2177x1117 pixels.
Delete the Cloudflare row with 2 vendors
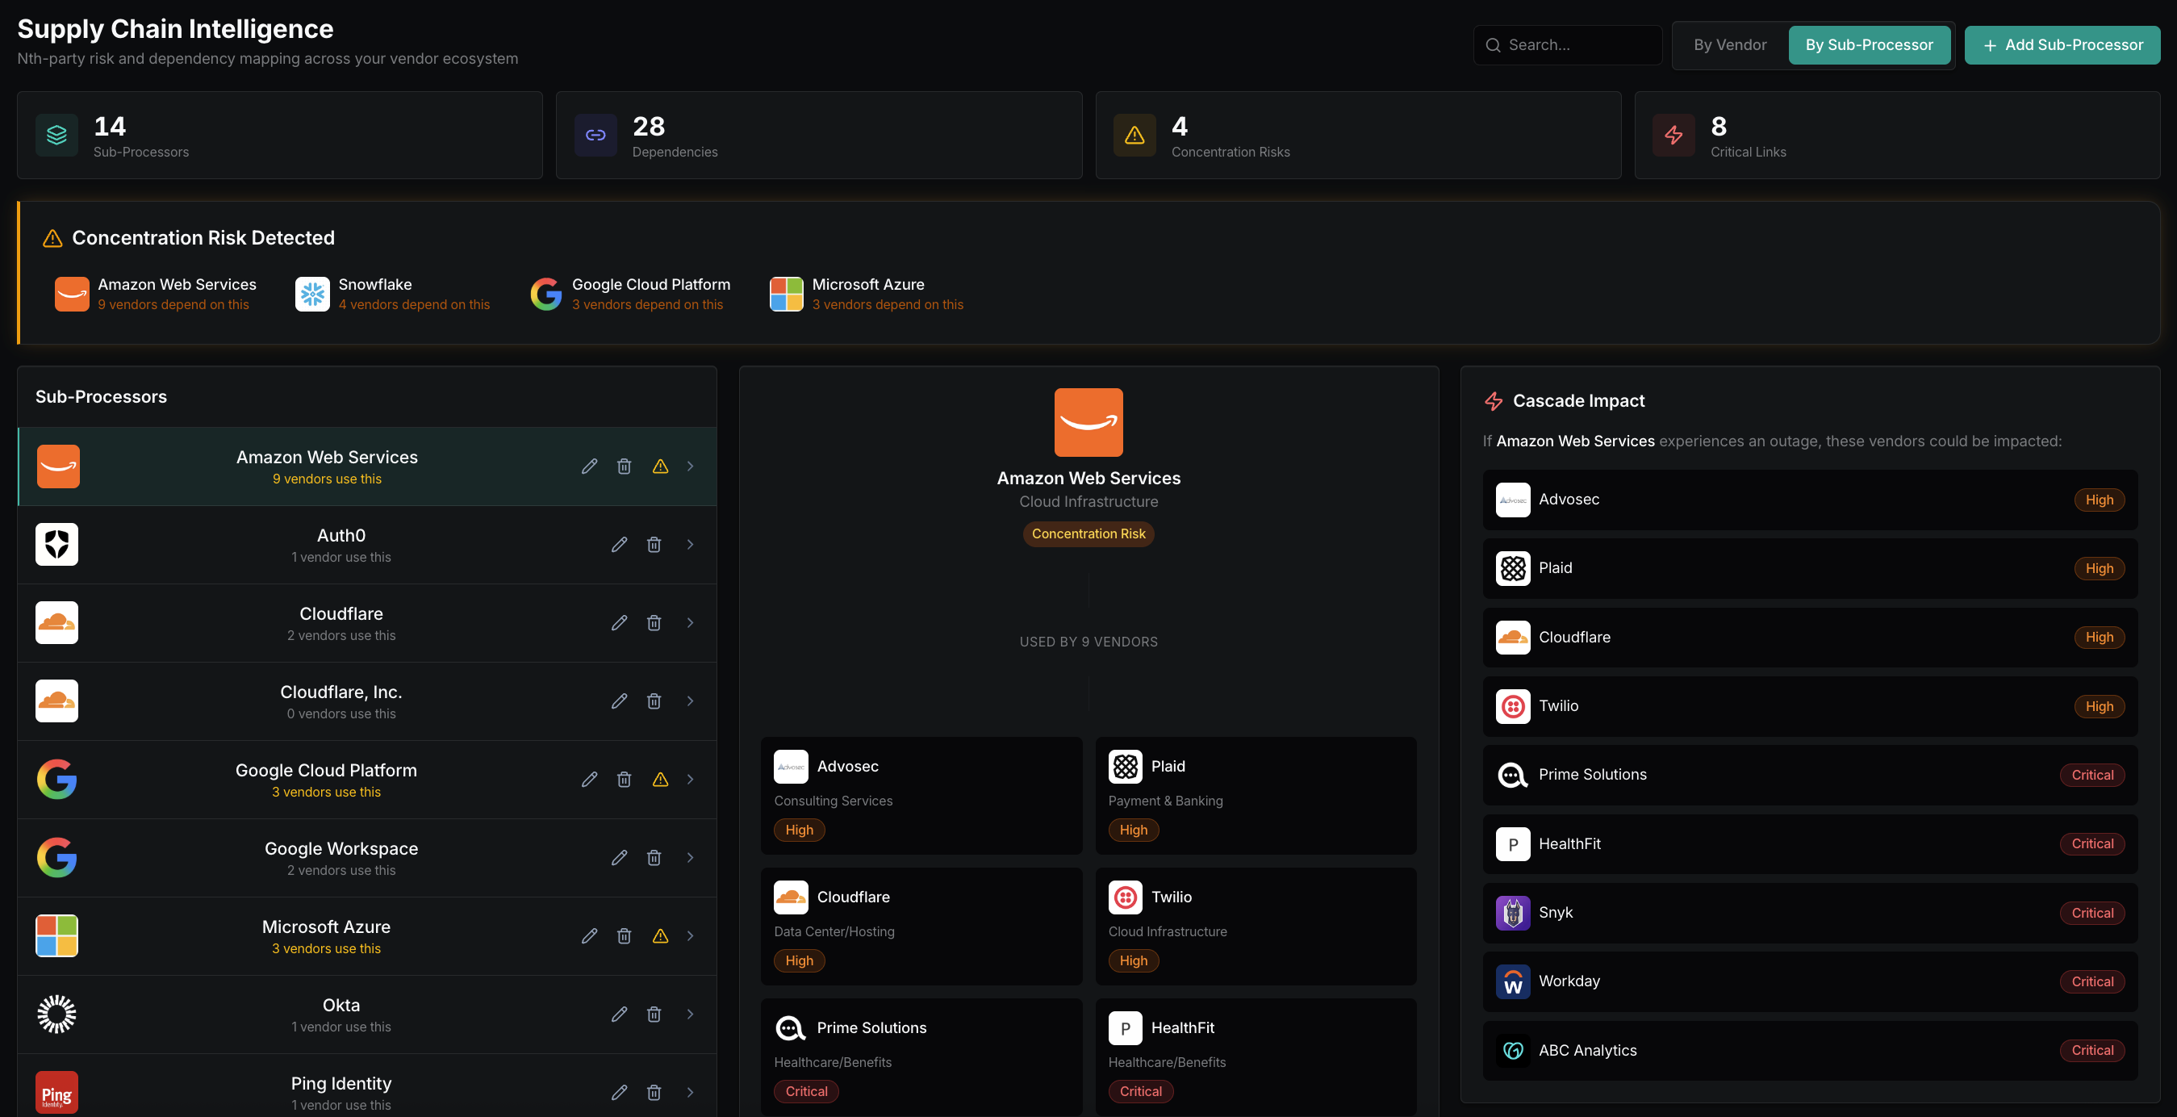[x=654, y=623]
